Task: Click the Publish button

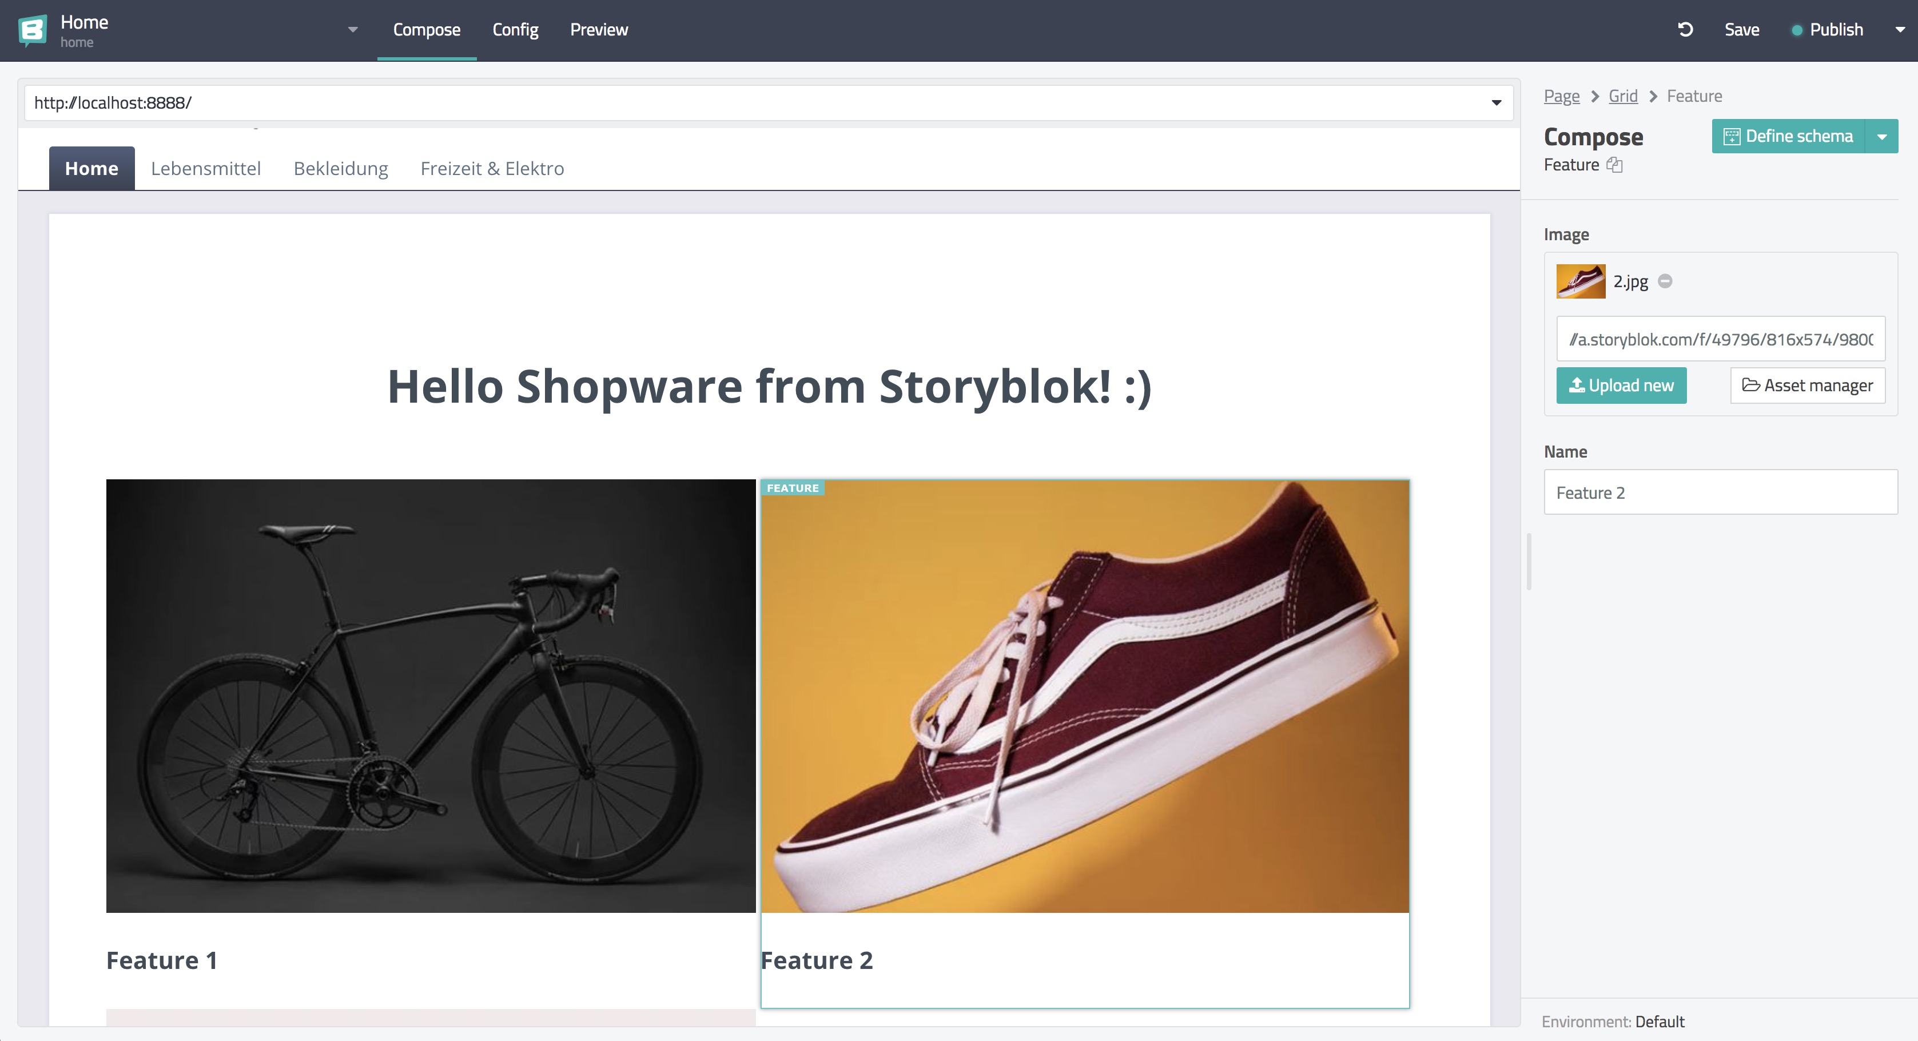Action: pyautogui.click(x=1827, y=30)
